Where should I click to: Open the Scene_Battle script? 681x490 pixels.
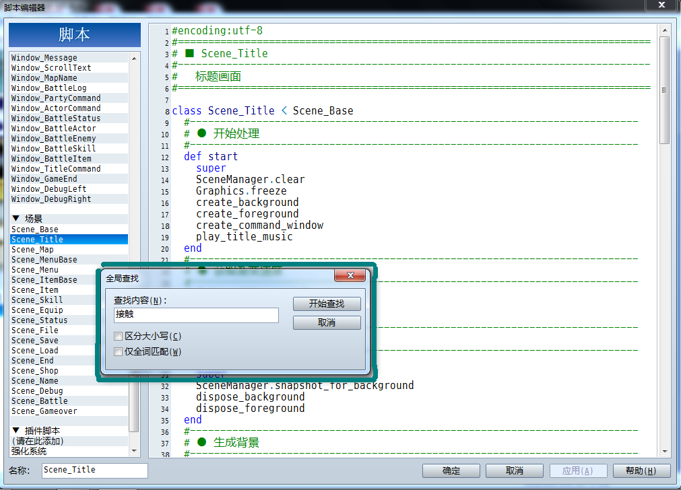pos(69,401)
